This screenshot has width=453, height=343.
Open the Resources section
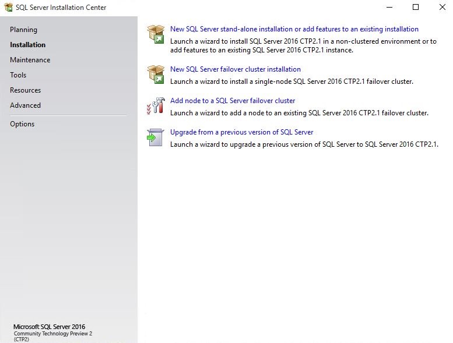(26, 90)
